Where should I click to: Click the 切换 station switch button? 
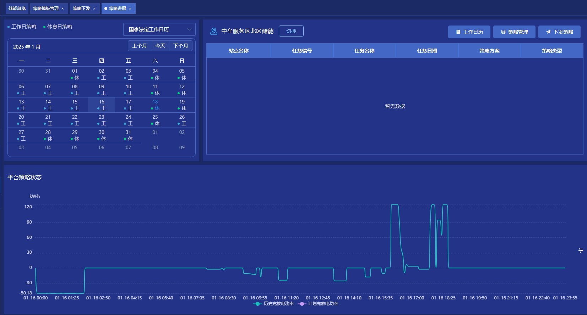pyautogui.click(x=291, y=31)
